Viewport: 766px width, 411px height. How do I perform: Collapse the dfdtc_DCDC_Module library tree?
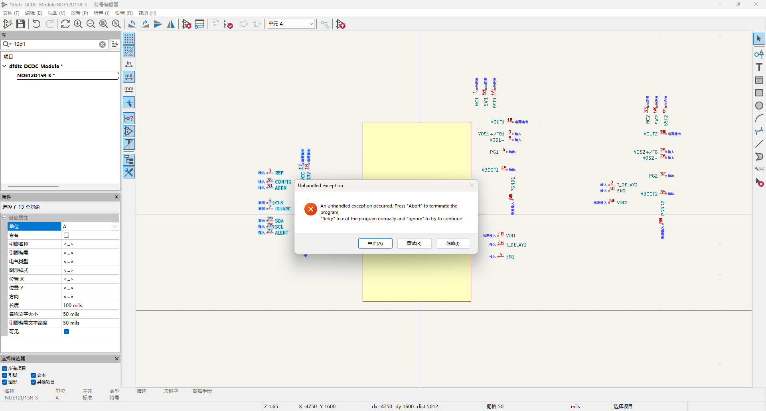4,66
